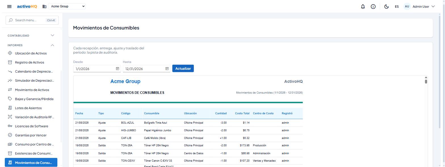The width and height of the screenshot is (445, 167).
Task: Open the info circle icon
Action: 373,7
